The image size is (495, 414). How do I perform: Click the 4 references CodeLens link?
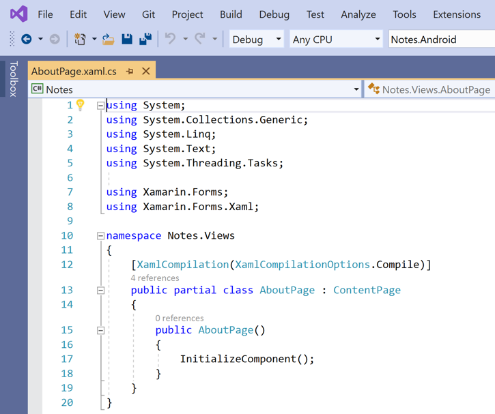pyautogui.click(x=155, y=278)
